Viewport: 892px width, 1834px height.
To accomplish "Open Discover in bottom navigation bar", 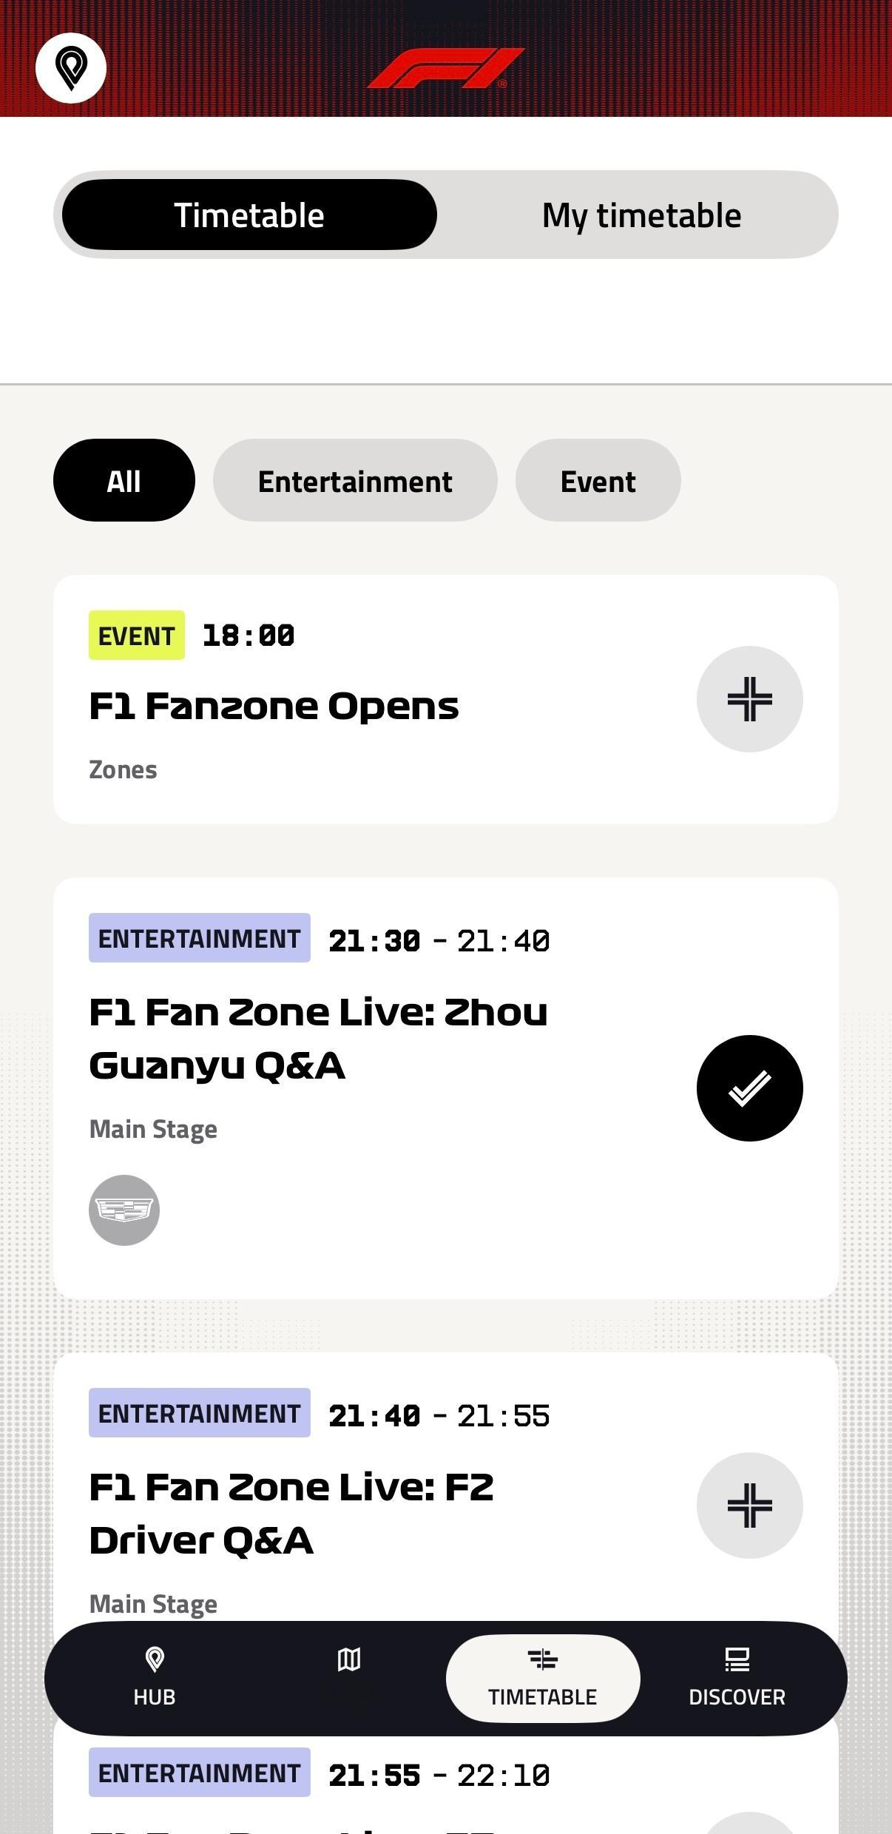I will [x=737, y=1677].
